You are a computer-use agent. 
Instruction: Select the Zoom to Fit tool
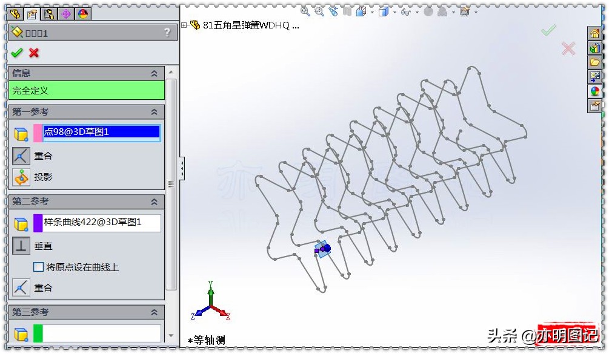[x=305, y=10]
